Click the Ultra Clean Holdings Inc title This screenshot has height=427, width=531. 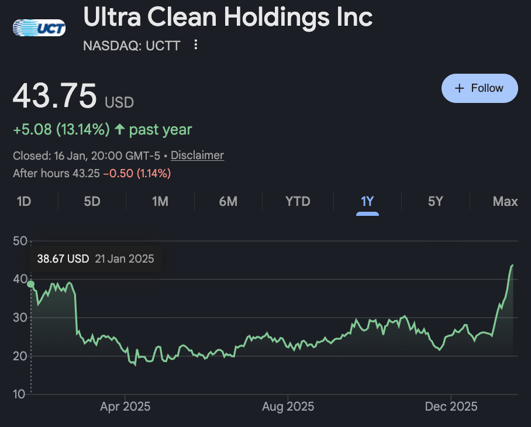click(x=228, y=18)
